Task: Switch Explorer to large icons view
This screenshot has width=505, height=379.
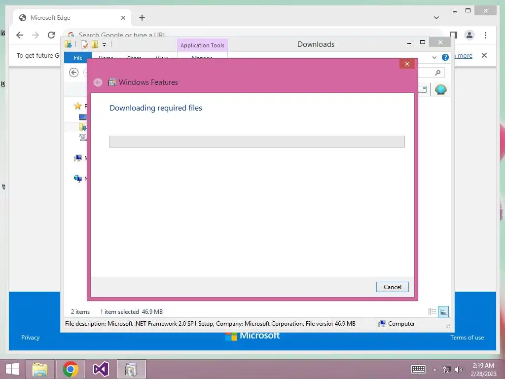Action: point(443,311)
